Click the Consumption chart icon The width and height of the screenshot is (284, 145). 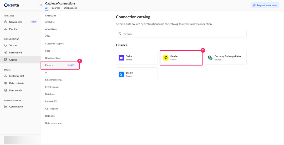[x=6, y=107]
